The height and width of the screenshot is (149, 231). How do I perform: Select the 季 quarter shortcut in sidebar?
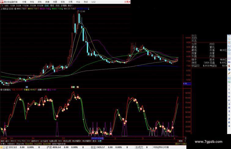(229, 122)
